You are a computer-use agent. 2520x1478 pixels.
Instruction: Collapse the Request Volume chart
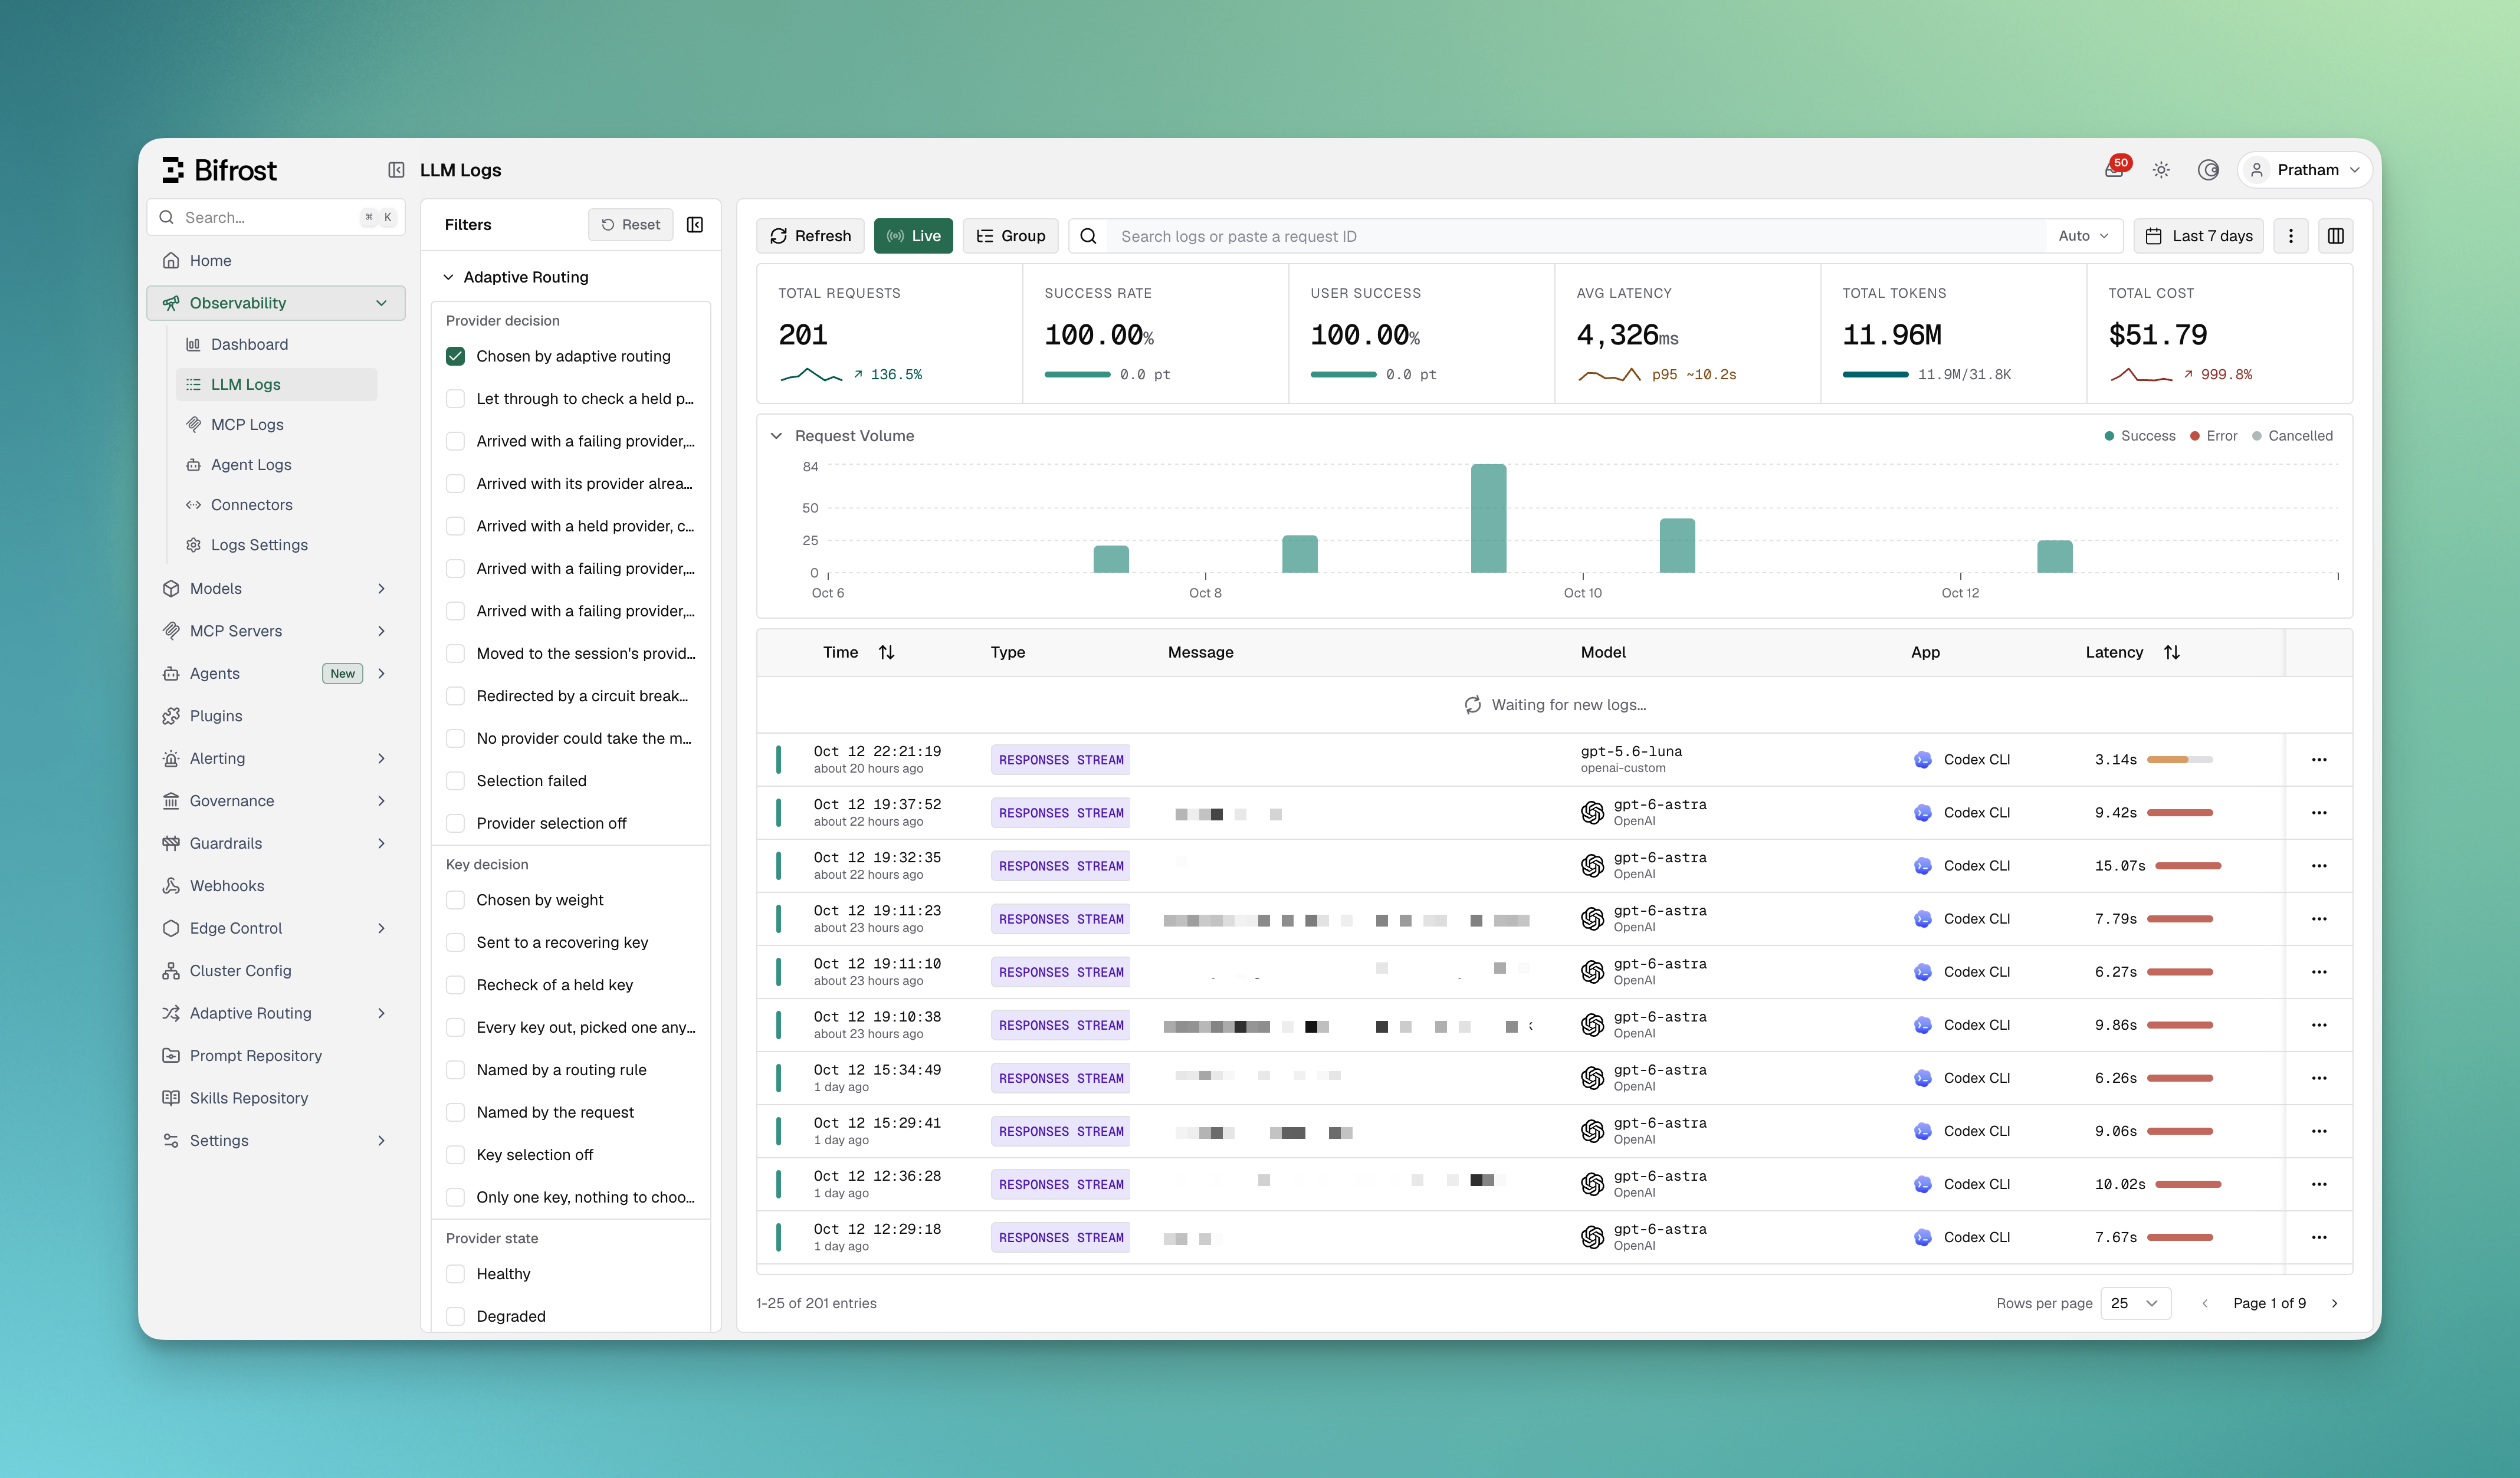coord(776,436)
